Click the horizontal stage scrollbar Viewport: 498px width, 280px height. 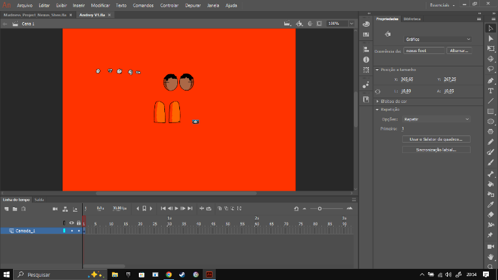pyautogui.click(x=176, y=193)
